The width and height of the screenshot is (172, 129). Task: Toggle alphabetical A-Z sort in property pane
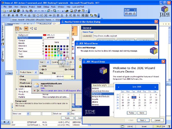(21, 28)
